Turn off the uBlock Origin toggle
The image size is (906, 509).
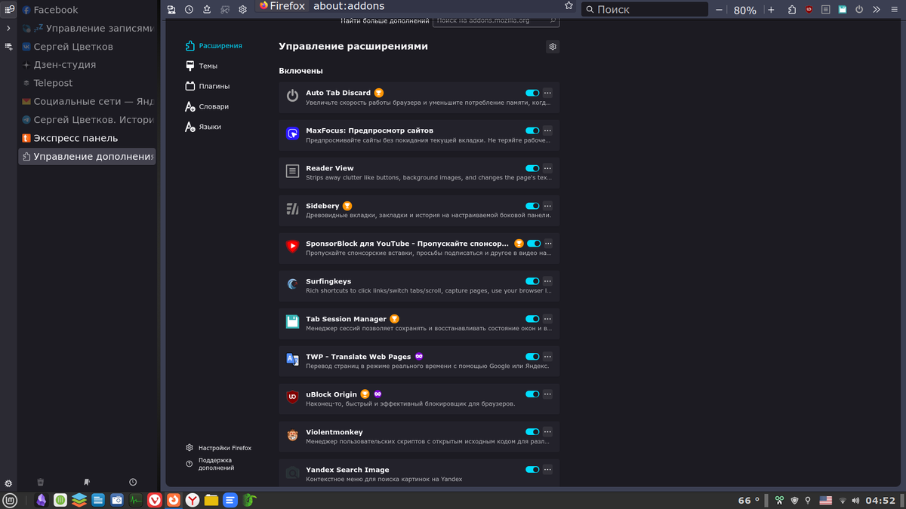point(532,394)
